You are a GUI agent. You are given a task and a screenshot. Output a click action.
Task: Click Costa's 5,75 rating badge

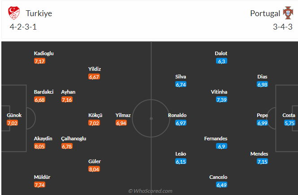coord(289,123)
